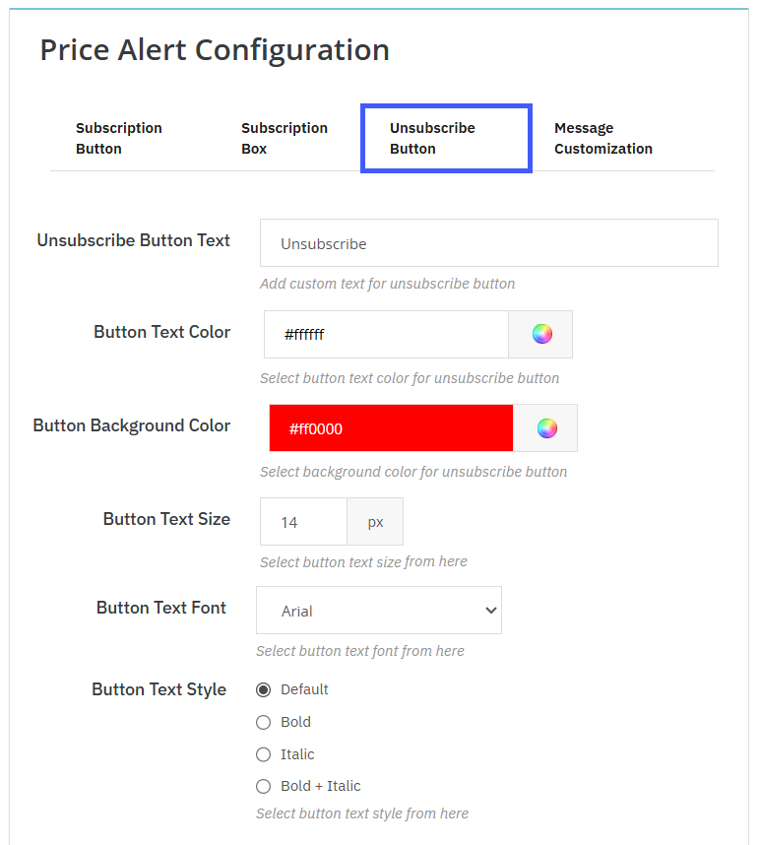Open color picker for Button Background Color

546,428
